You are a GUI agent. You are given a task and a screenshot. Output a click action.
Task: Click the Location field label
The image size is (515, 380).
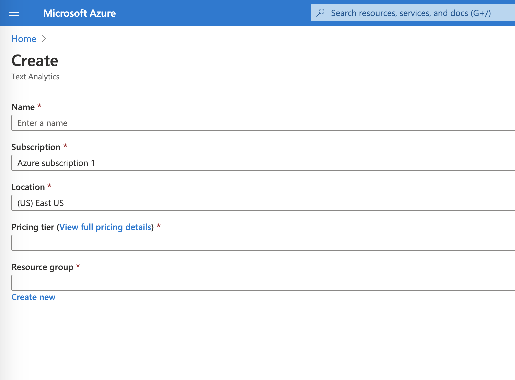(x=28, y=187)
